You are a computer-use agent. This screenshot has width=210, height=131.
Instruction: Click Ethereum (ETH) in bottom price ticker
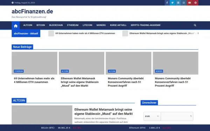pyautogui.click(x=137, y=128)
